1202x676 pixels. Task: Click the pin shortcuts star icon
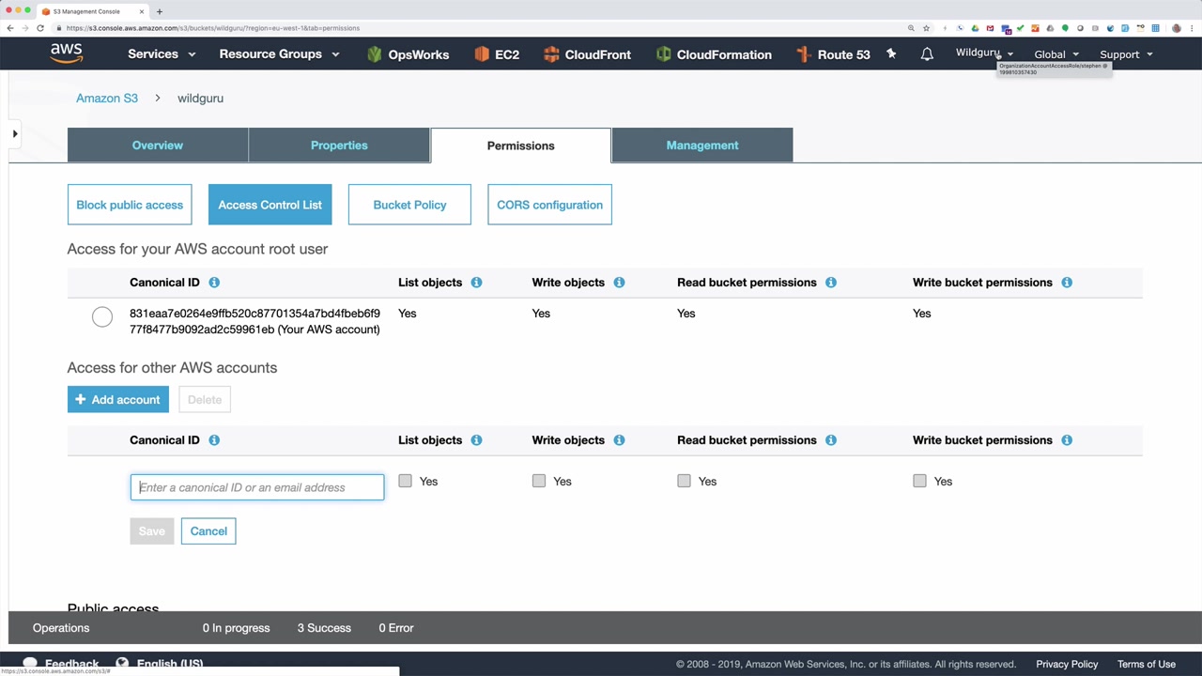point(891,54)
